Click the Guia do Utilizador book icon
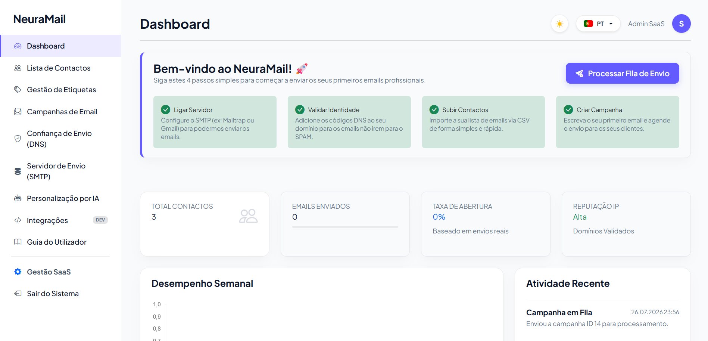 pyautogui.click(x=18, y=242)
